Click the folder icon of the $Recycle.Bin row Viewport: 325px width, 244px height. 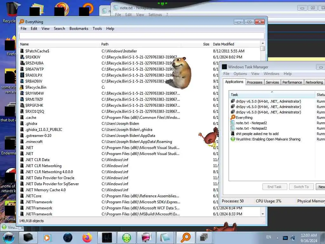22,87
